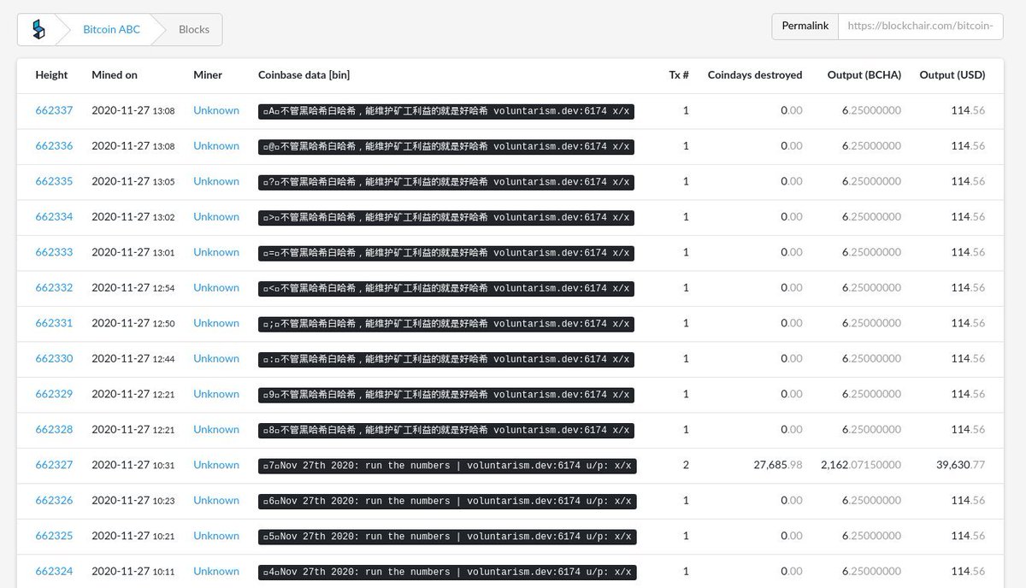Select coinbase data of block 662337
1026x588 pixels.
tap(446, 111)
